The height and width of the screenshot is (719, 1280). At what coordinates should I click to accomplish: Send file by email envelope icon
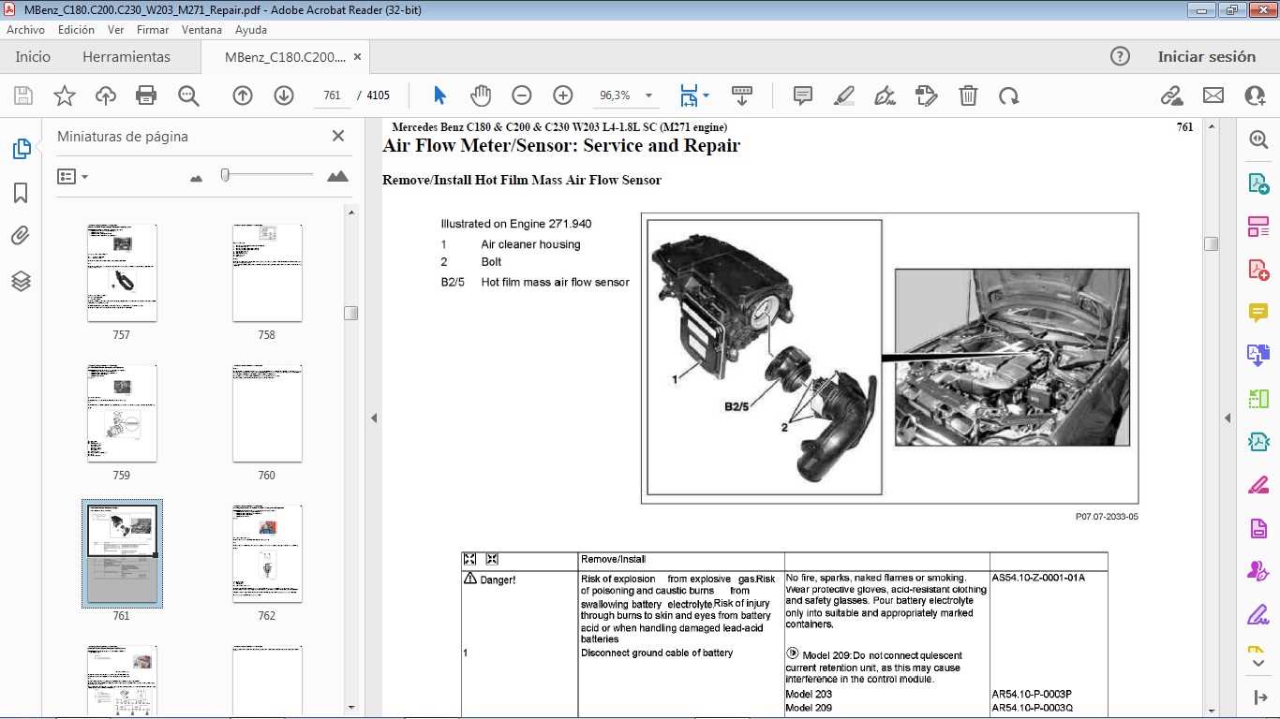tap(1213, 95)
